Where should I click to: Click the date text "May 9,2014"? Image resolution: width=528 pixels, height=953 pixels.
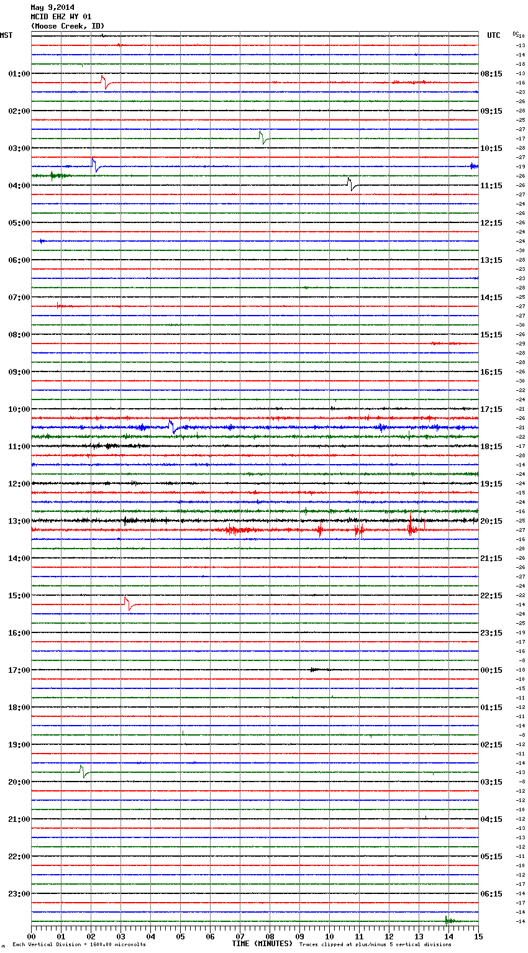pos(52,7)
